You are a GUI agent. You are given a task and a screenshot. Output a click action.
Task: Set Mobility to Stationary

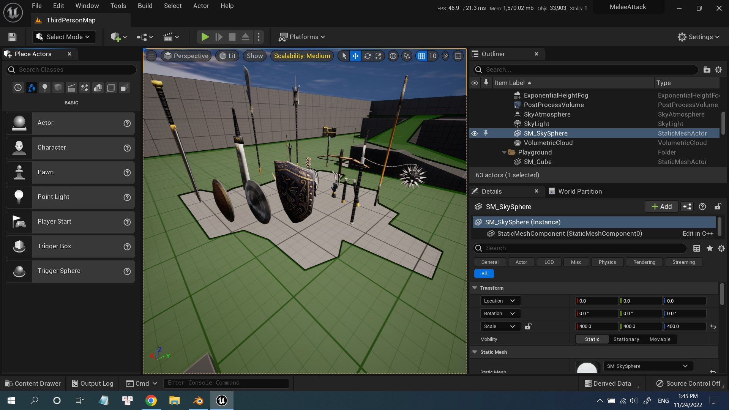pyautogui.click(x=626, y=339)
